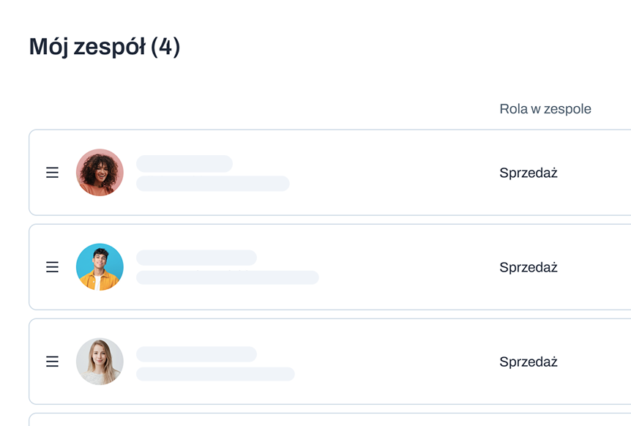Open the avatar of the man in yellow jacket
Screen dimensions: 631x426
click(100, 267)
